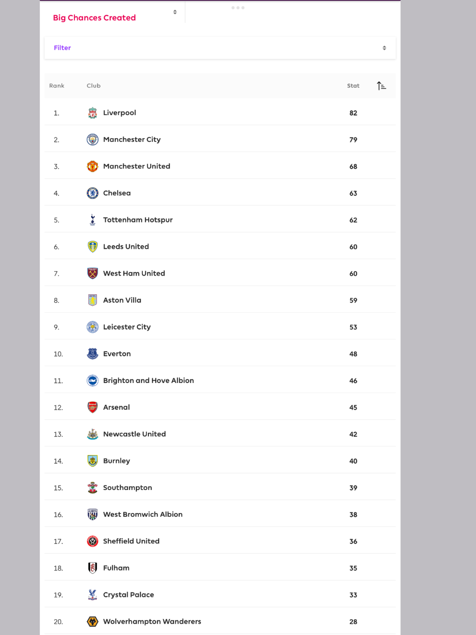Click the Arsenal cannon crest
The image size is (476, 635).
92,407
